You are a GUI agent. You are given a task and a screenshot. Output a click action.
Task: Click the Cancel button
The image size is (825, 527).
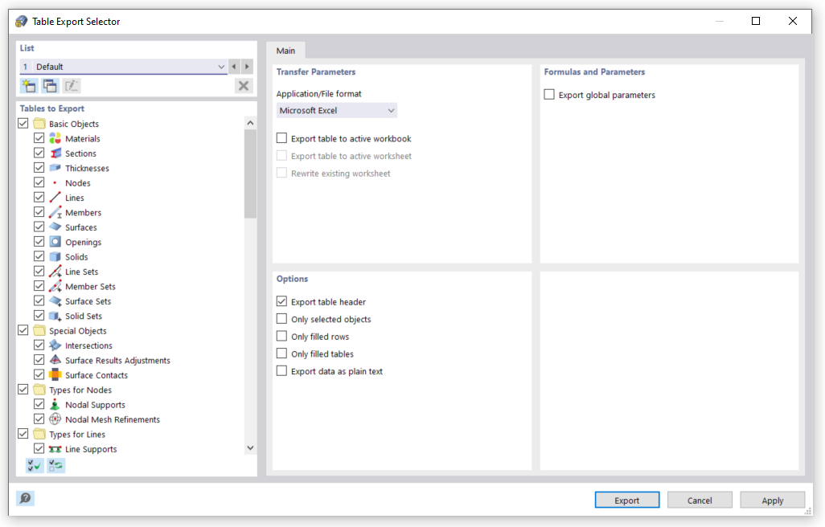point(700,500)
